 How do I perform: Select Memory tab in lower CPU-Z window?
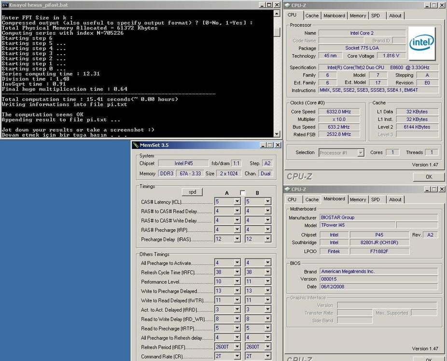358,200
